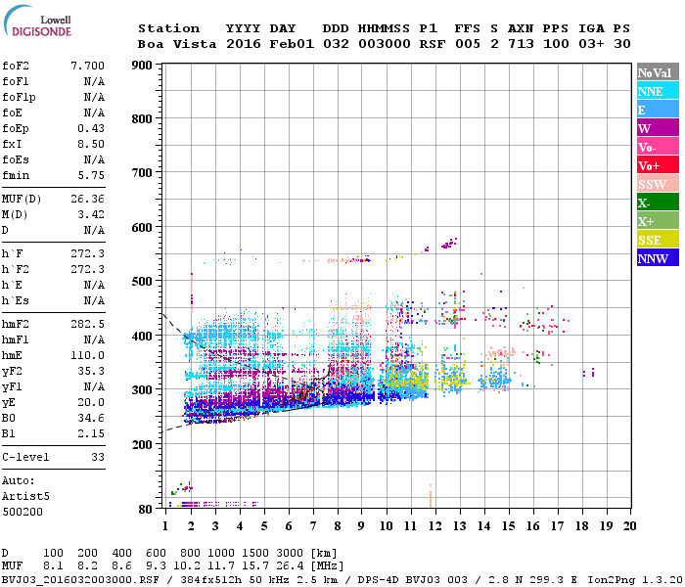
Task: Select the Vo+ red legend swatch
Action: 658,165
